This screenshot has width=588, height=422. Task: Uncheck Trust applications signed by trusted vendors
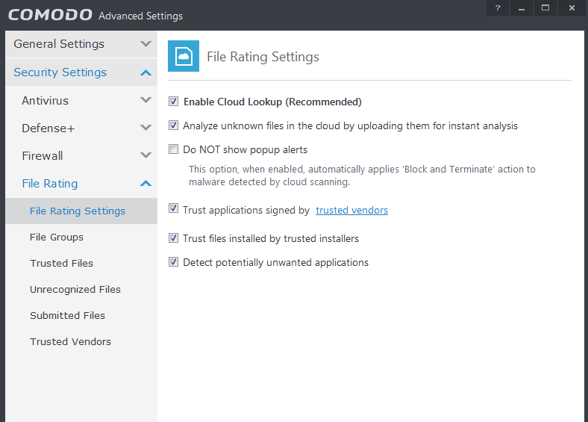pos(174,210)
